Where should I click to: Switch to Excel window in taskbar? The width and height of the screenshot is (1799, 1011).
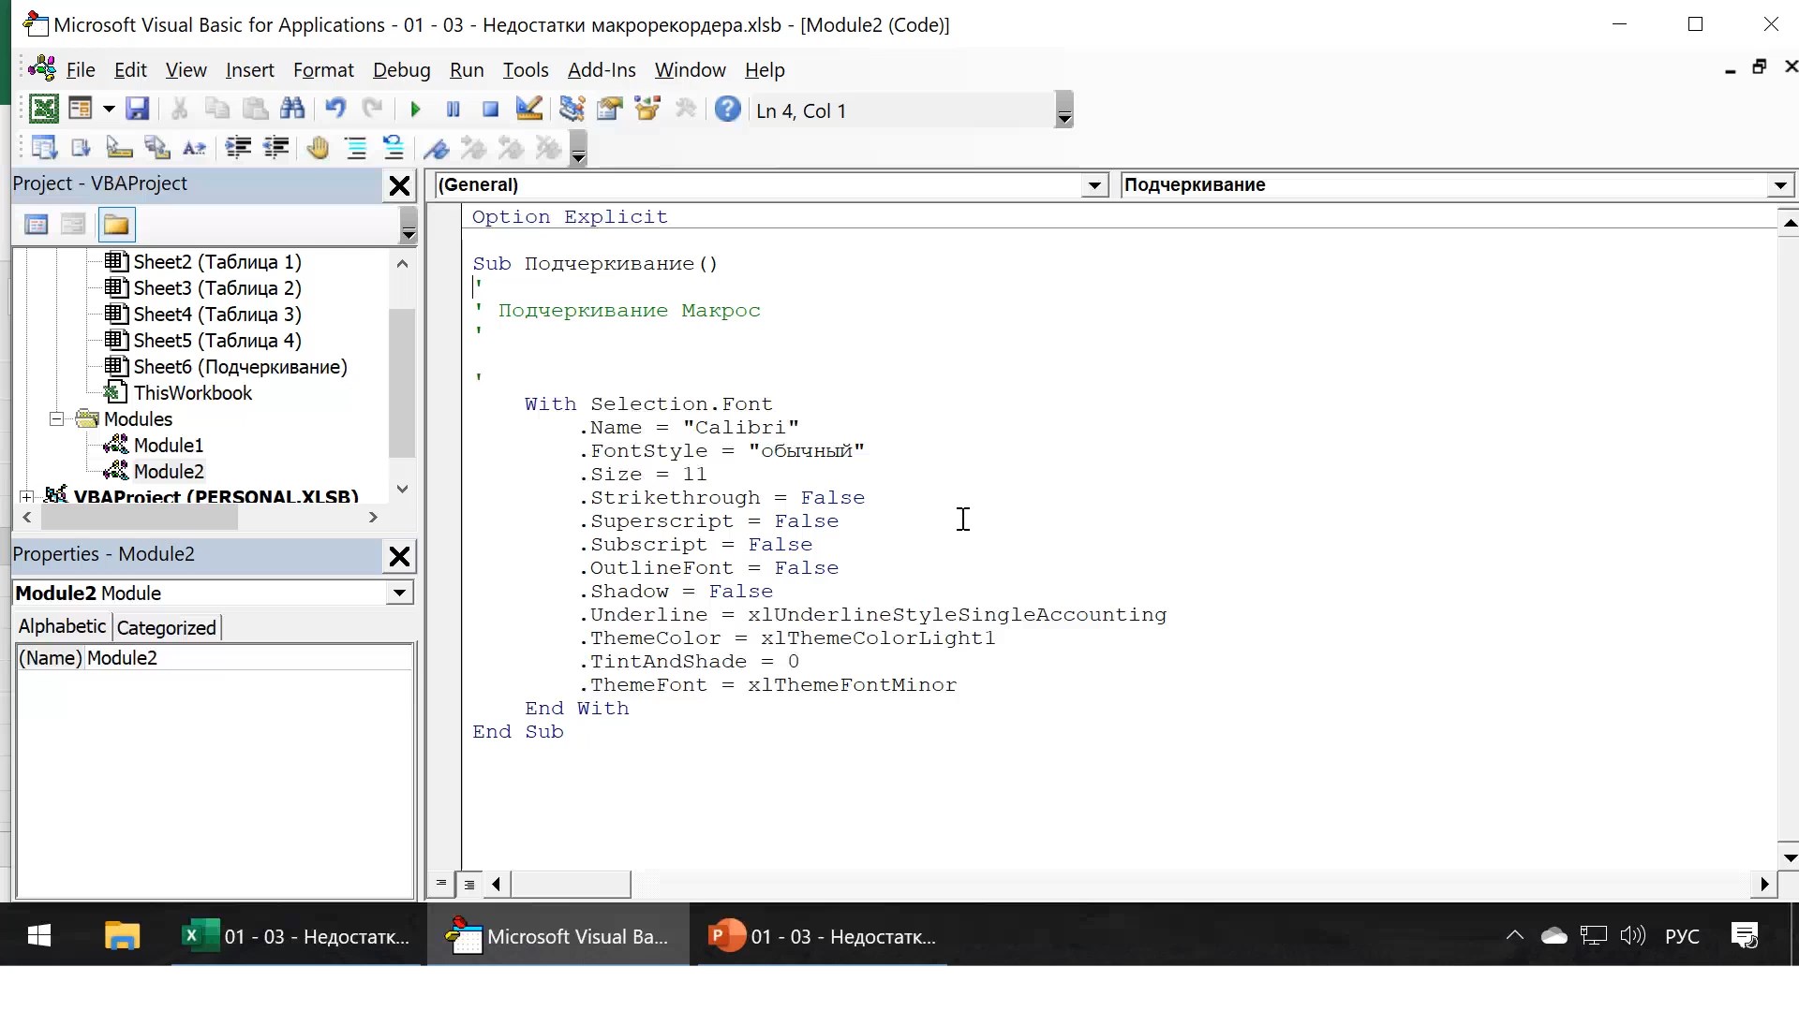coord(298,936)
